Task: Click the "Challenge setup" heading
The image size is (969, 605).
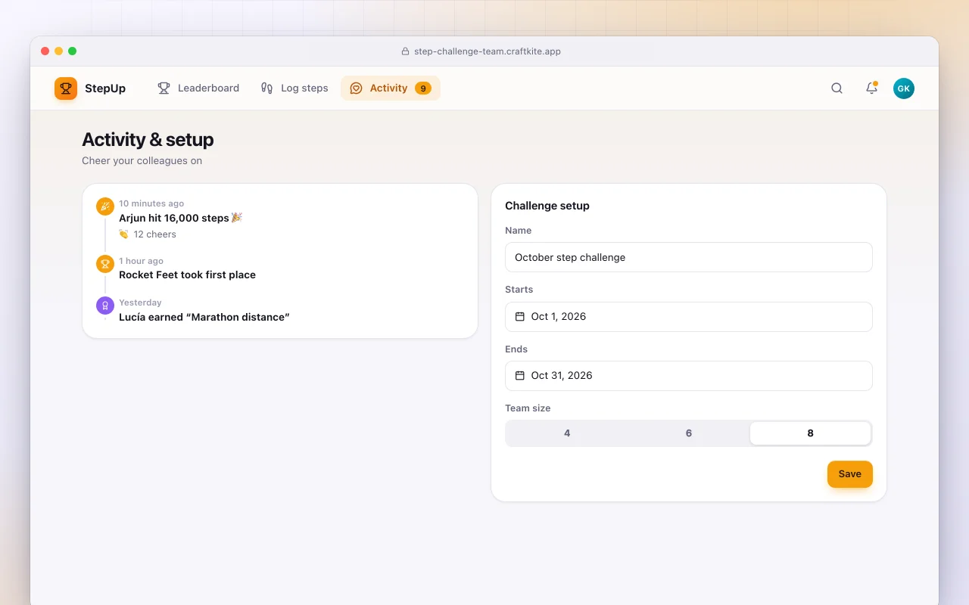Action: tap(547, 206)
